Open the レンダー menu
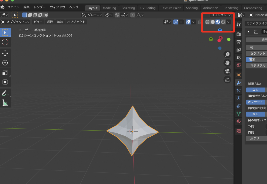The image size is (267, 184). point(40,7)
